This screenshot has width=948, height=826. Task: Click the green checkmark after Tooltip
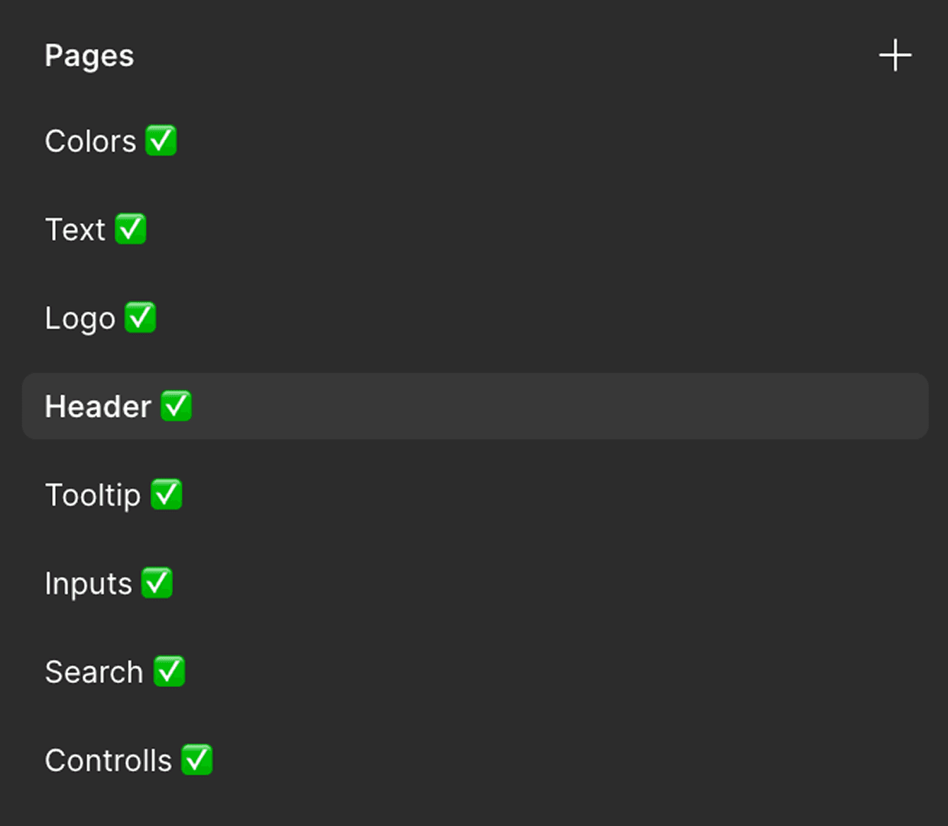[167, 495]
